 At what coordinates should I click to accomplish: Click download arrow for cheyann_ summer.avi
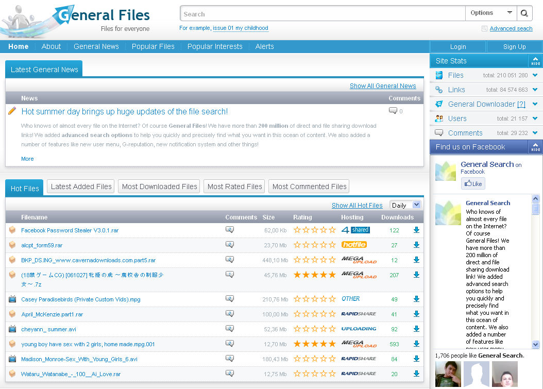(416, 329)
